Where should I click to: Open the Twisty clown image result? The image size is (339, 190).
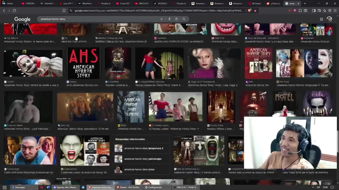pos(33,63)
